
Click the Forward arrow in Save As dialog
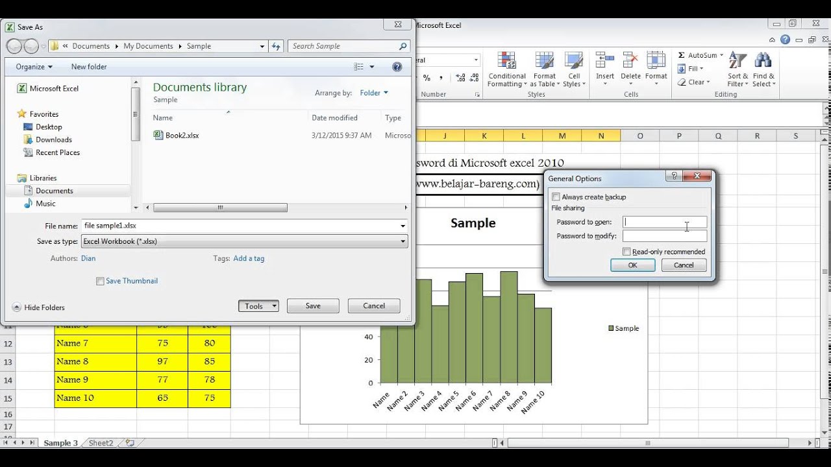click(31, 46)
